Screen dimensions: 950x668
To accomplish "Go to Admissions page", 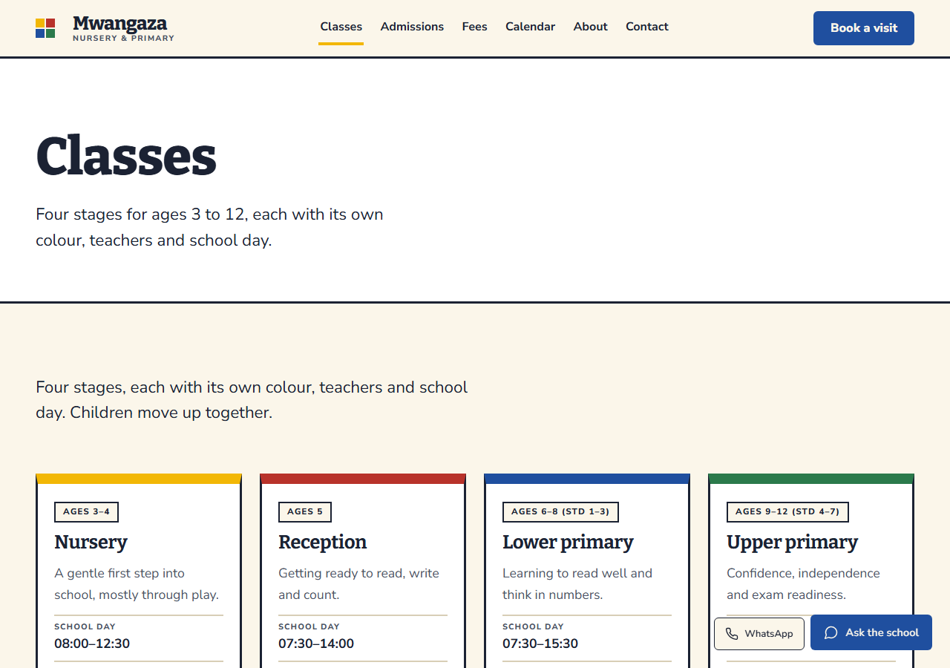I will 412,27.
